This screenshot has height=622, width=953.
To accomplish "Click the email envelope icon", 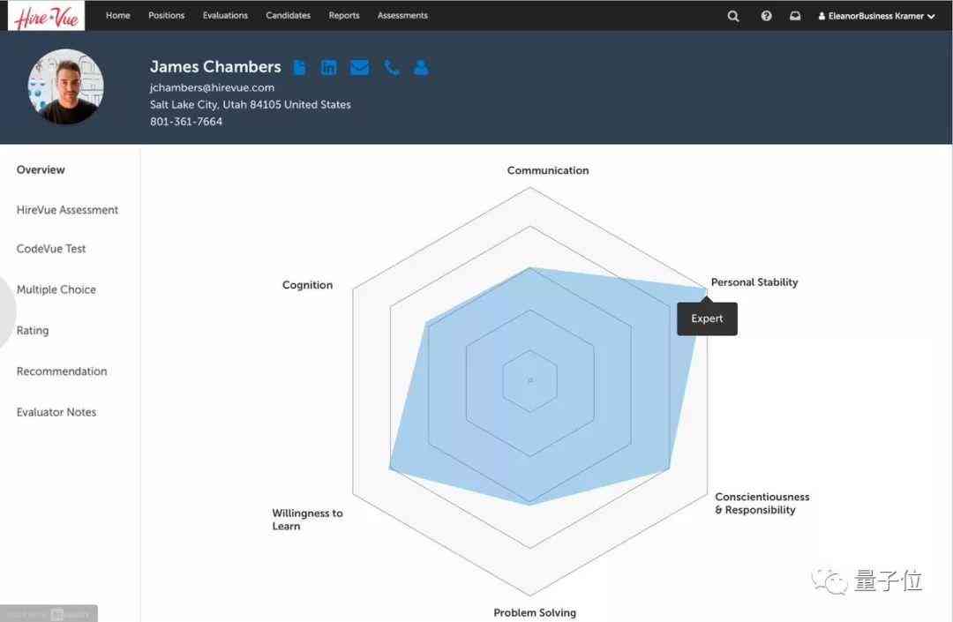I will click(360, 67).
